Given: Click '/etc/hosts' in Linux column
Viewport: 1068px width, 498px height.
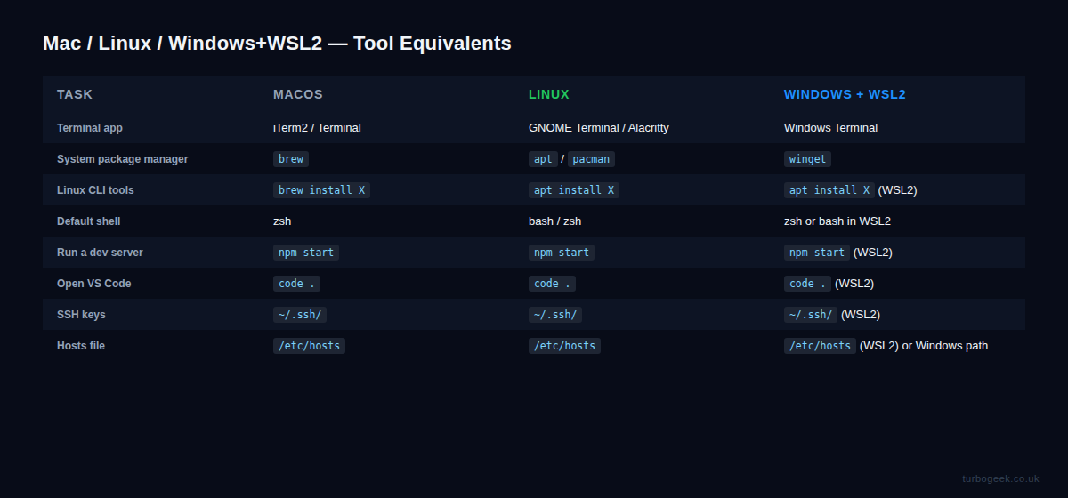Looking at the screenshot, I should tap(564, 346).
